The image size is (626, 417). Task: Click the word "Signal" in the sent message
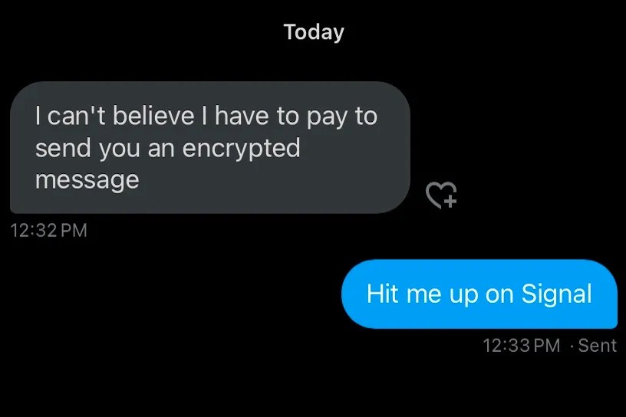point(556,295)
